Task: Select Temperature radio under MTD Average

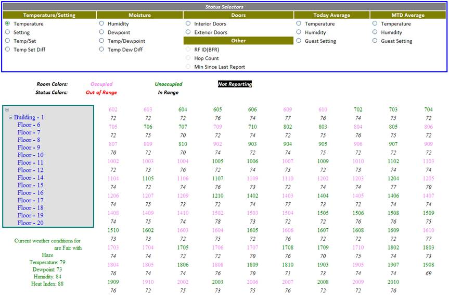Action: pos(375,23)
